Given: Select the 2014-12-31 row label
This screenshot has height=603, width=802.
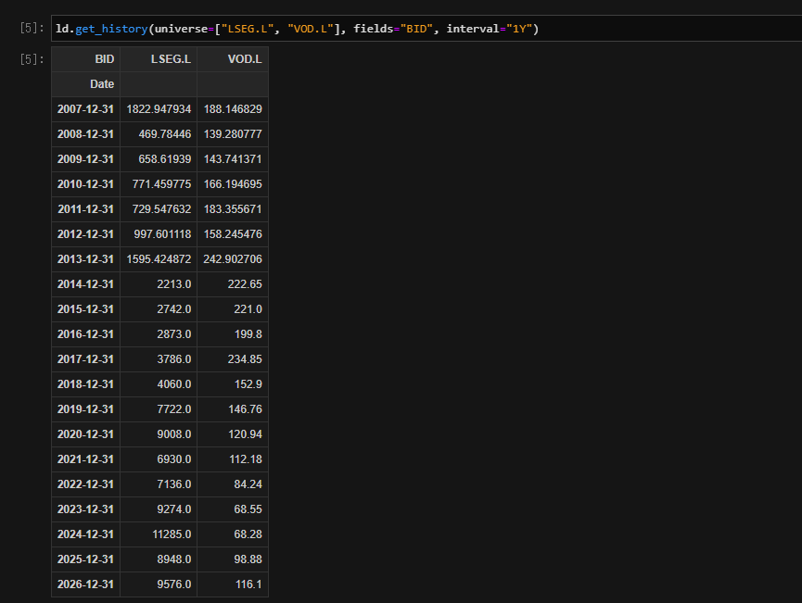Looking at the screenshot, I should click(85, 284).
